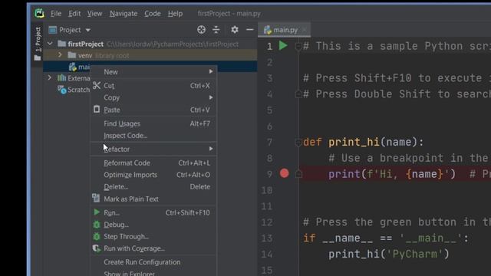Select Find Usages
This screenshot has height=276, width=491.
click(x=153, y=123)
